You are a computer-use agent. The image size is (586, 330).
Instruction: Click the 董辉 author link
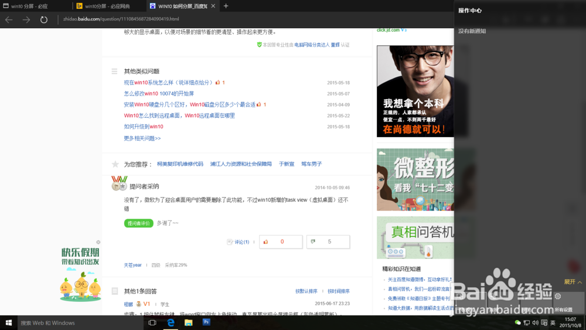pos(335,45)
